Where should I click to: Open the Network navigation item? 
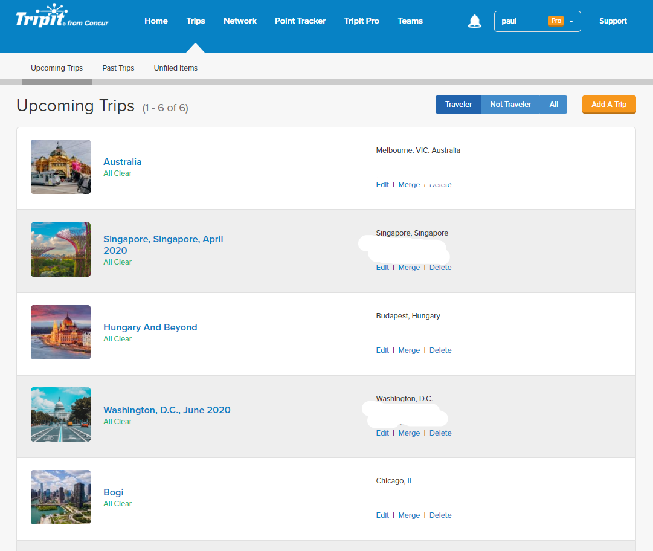pos(240,21)
